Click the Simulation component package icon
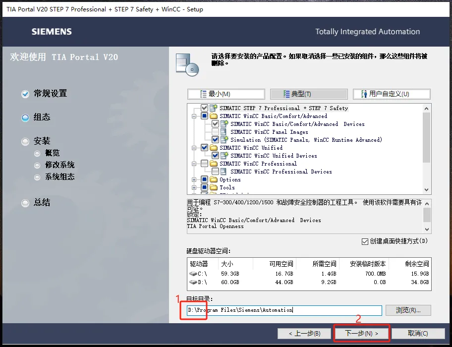The height and width of the screenshot is (347, 452). pyautogui.click(x=225, y=139)
